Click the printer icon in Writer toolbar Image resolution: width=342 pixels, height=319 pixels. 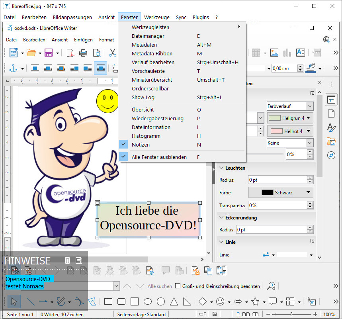[x=83, y=53]
